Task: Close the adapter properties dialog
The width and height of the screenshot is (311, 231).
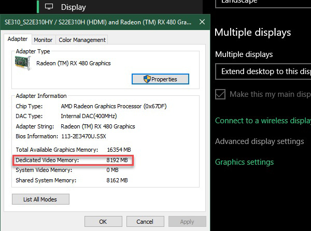Action: [202, 22]
